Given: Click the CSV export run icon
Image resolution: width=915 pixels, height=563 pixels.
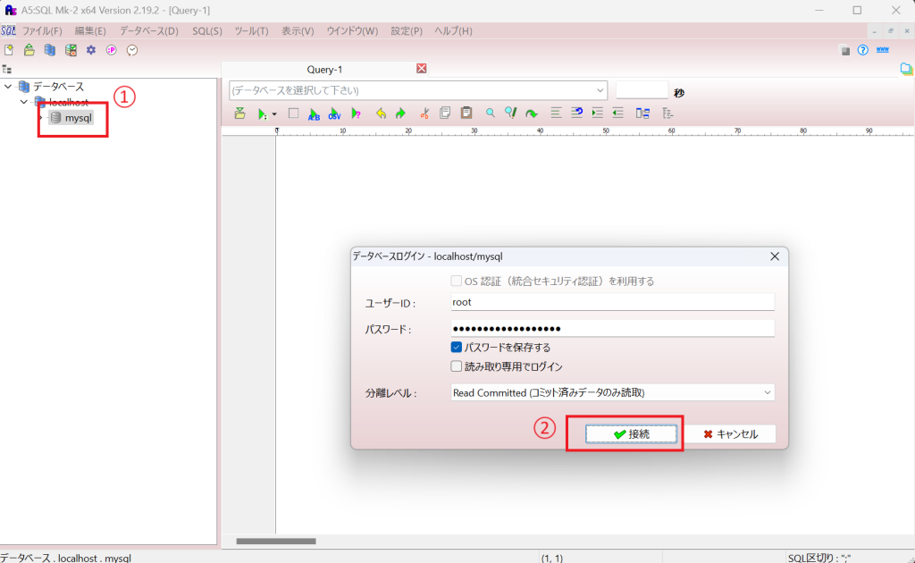Looking at the screenshot, I should [334, 113].
